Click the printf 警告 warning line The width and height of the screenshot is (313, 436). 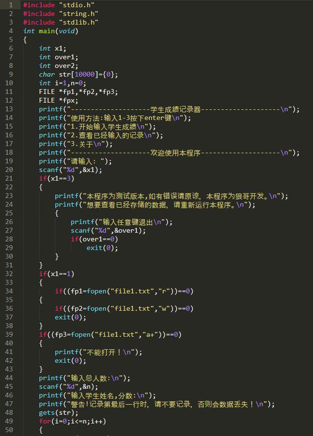click(157, 404)
